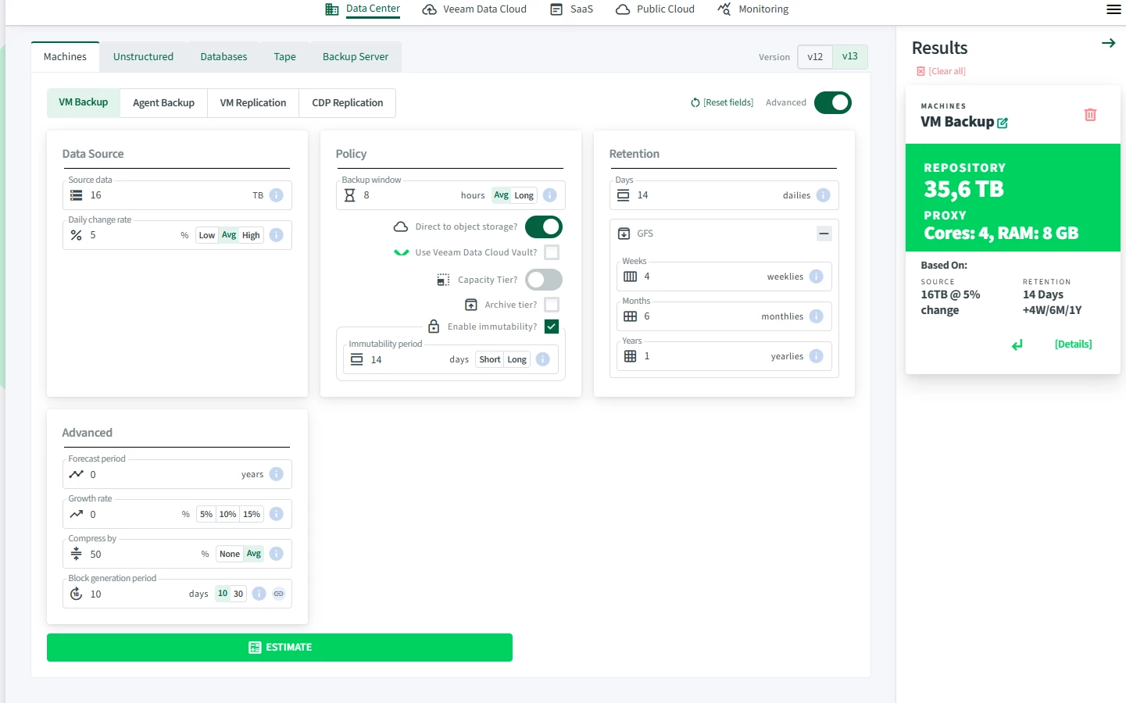Set compression preset to None
The width and height of the screenshot is (1126, 703).
230,554
